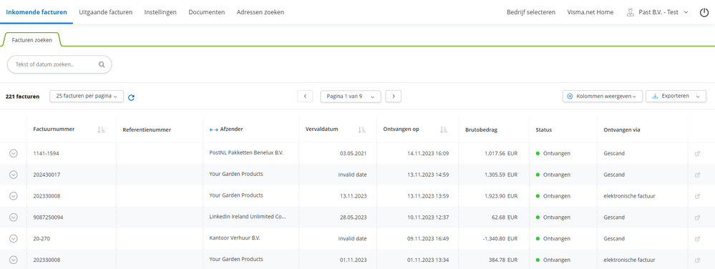Go to Documenten
This screenshot has height=269, width=715.
tap(207, 12)
